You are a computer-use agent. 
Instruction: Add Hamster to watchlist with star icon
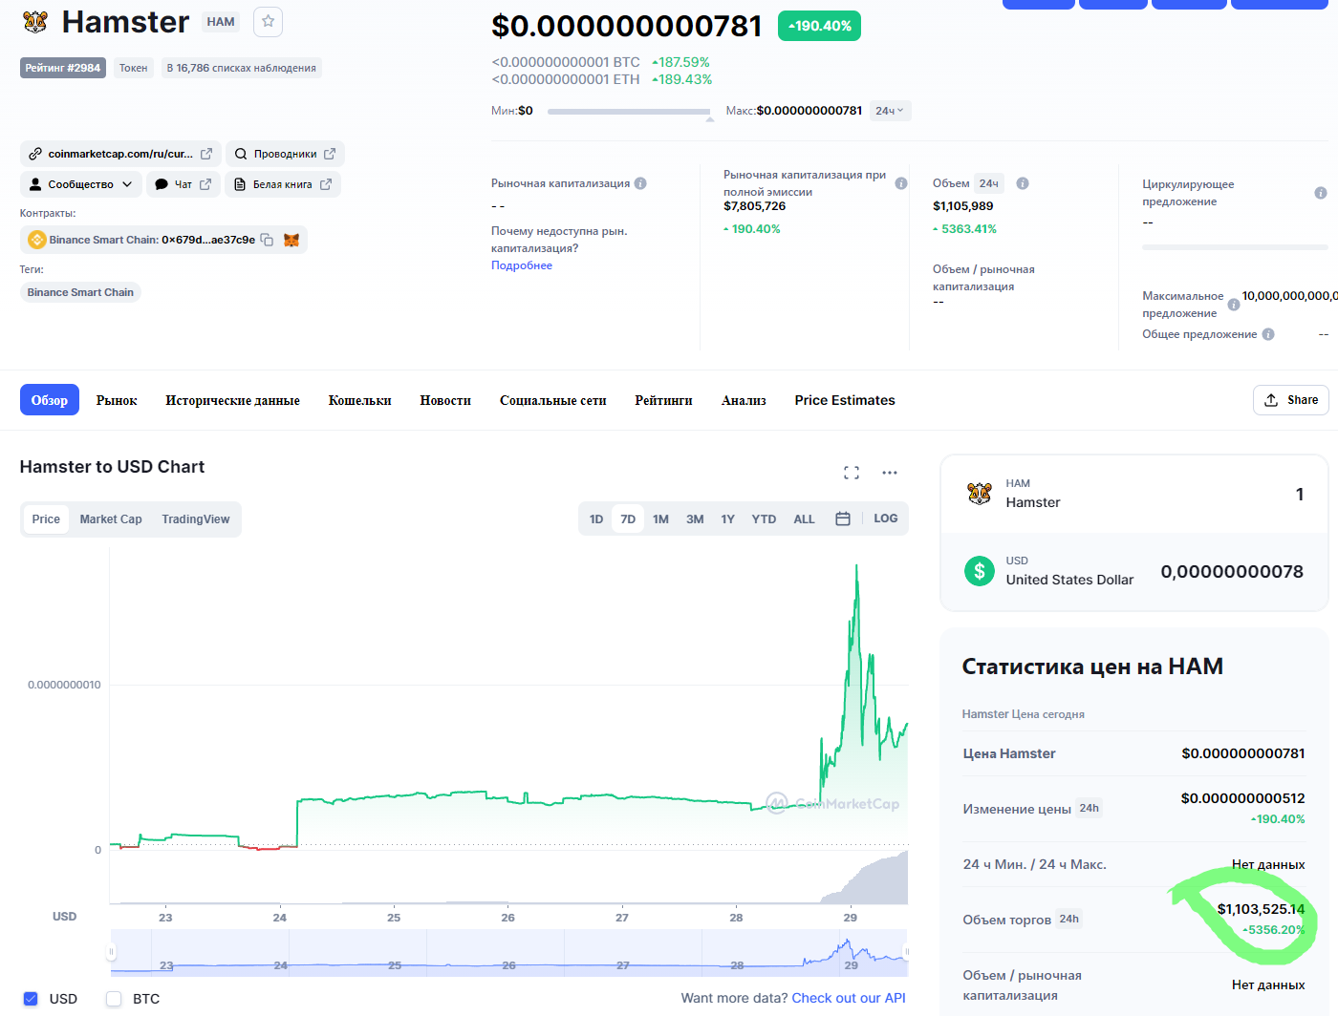tap(268, 22)
